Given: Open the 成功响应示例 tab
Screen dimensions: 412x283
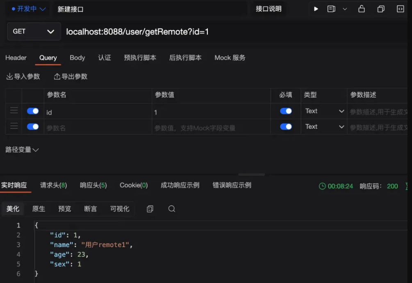Looking at the screenshot, I should [180, 185].
